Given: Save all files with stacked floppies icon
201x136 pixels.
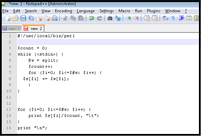Looking at the screenshot, I should (31, 18).
